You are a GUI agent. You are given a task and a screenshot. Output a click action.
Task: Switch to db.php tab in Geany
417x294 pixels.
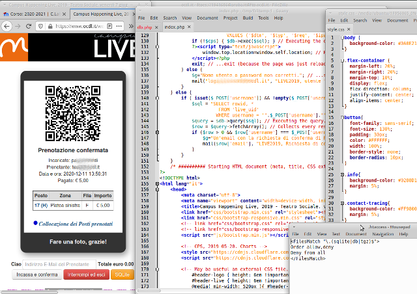[x=145, y=27]
